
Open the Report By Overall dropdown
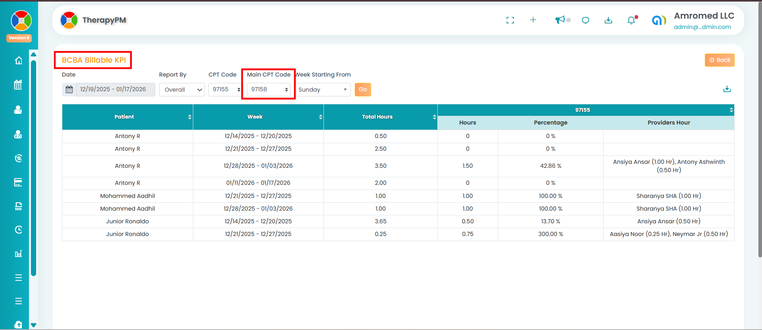click(182, 90)
